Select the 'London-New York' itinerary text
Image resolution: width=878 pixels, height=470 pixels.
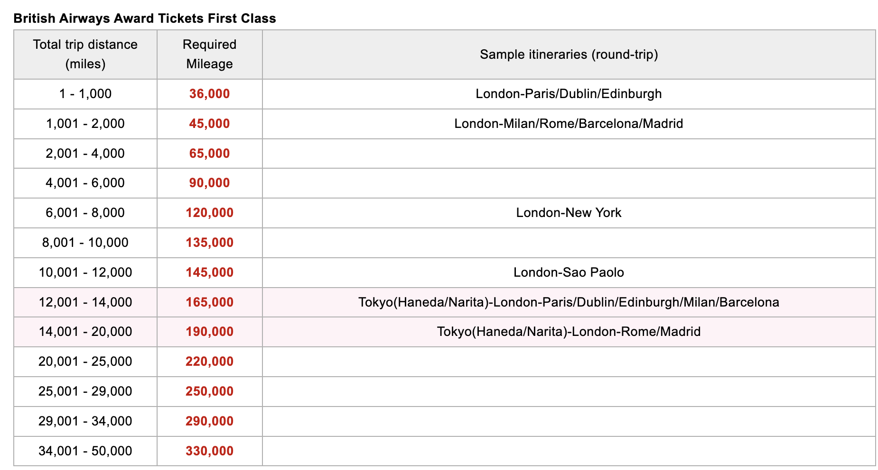click(x=569, y=213)
